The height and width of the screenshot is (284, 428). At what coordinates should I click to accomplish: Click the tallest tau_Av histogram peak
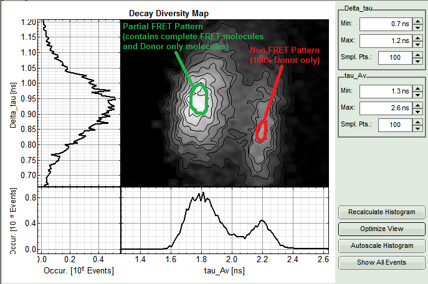[x=201, y=194]
